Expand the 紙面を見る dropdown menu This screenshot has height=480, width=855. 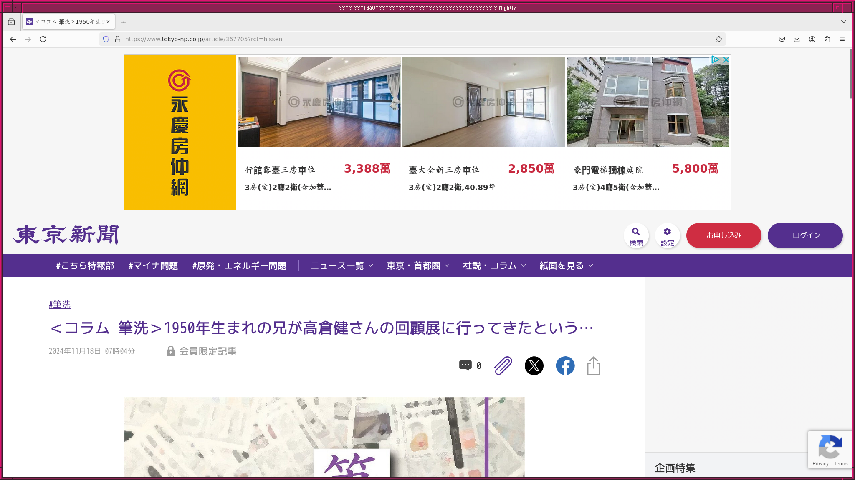566,266
